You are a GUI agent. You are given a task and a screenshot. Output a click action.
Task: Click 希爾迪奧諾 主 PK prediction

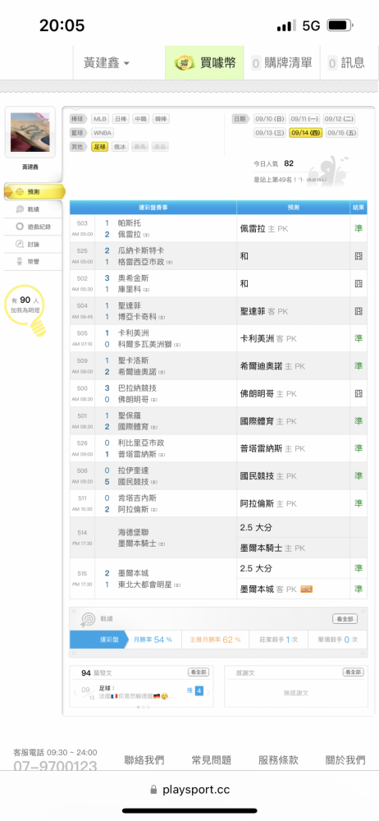tap(272, 366)
